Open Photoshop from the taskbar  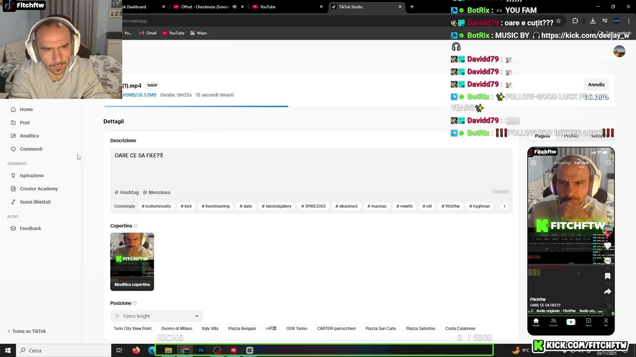pyautogui.click(x=201, y=351)
